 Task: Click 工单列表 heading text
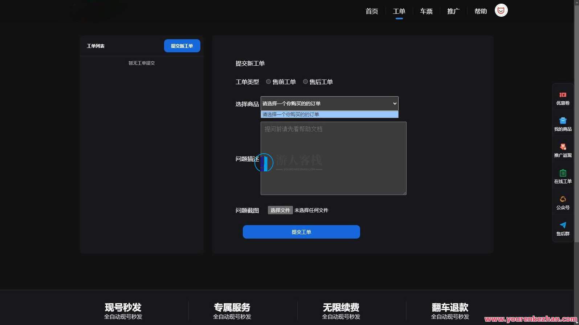point(95,46)
